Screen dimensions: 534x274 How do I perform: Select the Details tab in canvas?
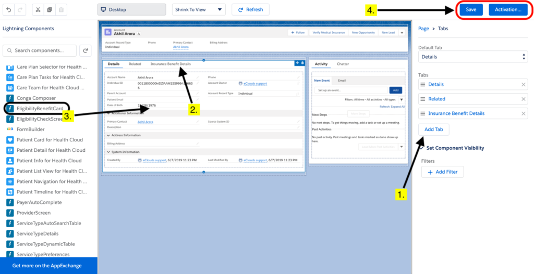(x=113, y=64)
